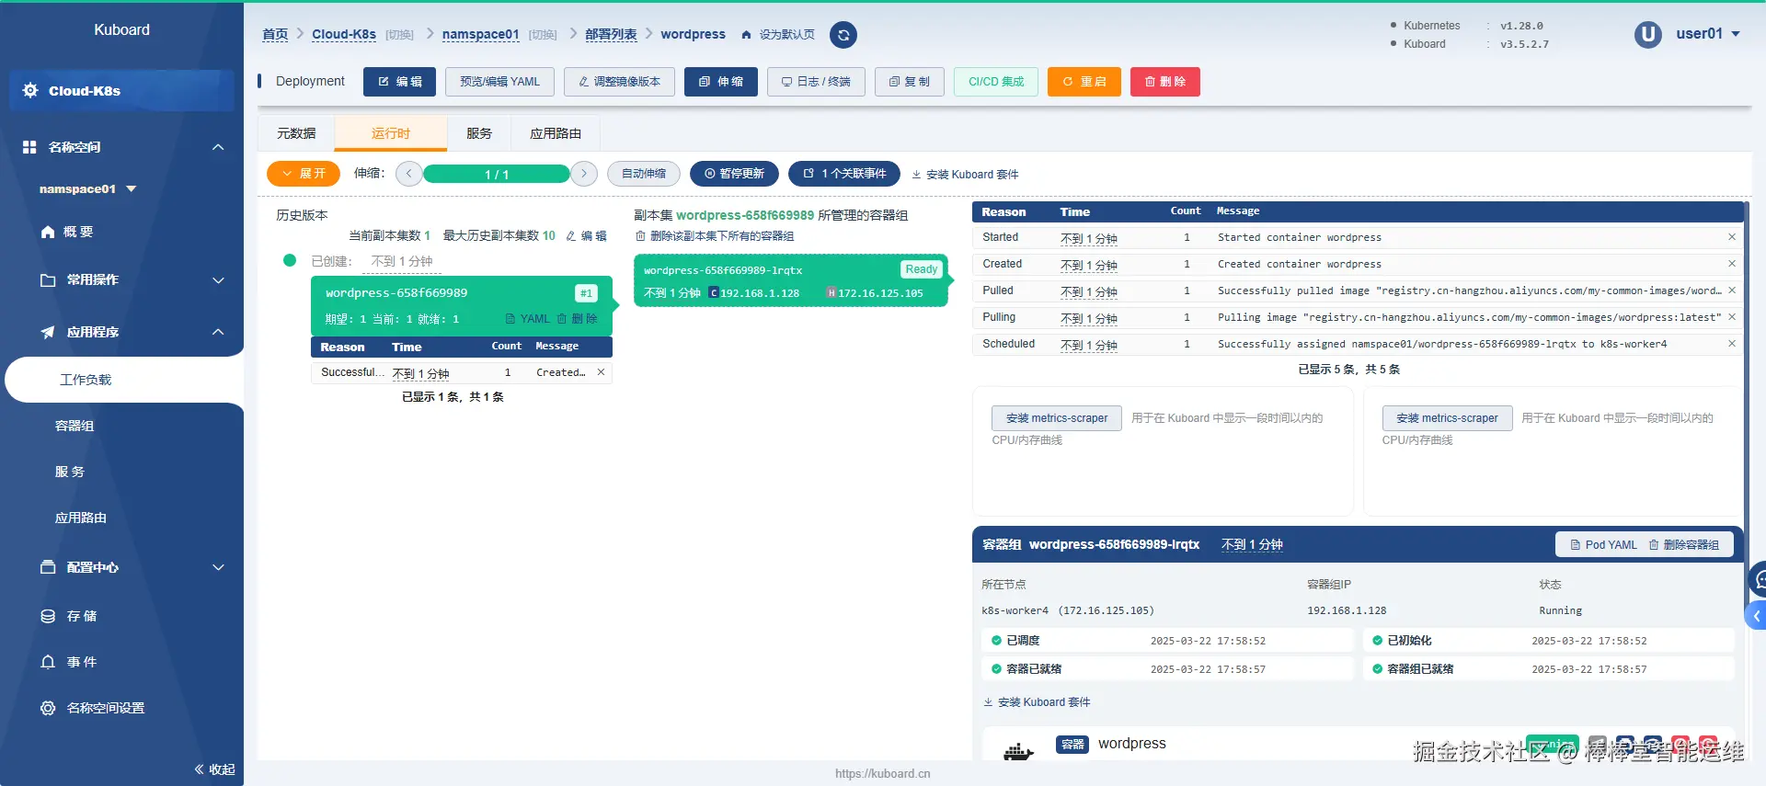1766x786 pixels.
Task: Select 应用路由 in sidebar
Action: (81, 518)
